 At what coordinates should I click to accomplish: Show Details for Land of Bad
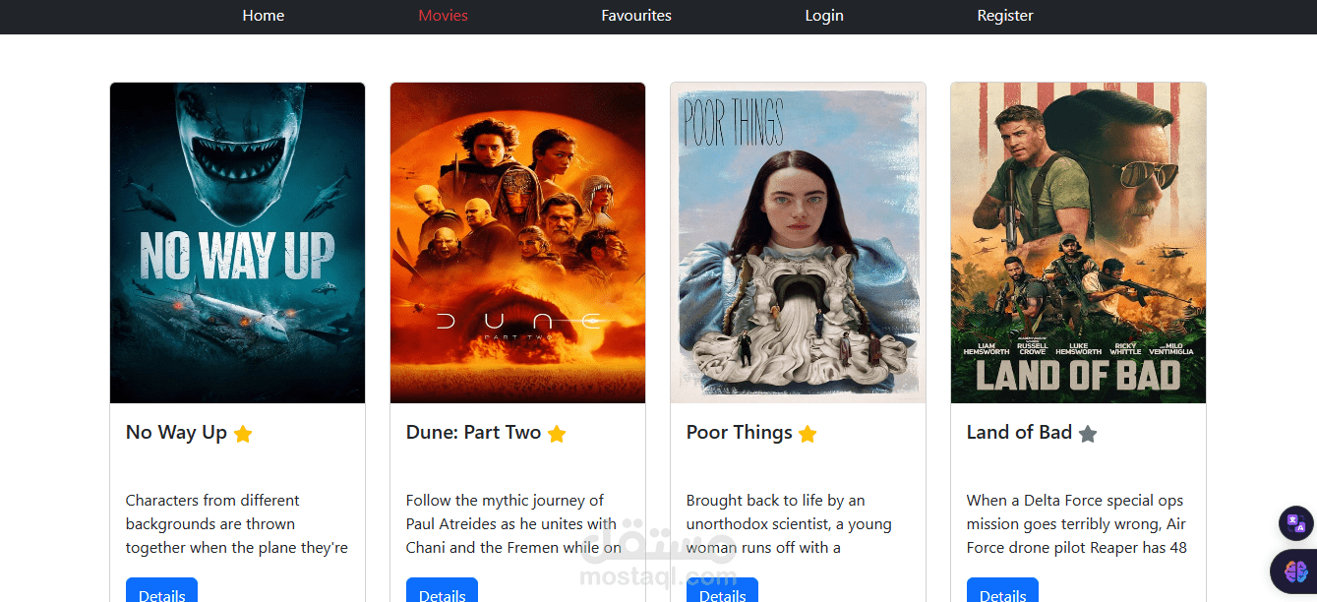coord(1002,590)
